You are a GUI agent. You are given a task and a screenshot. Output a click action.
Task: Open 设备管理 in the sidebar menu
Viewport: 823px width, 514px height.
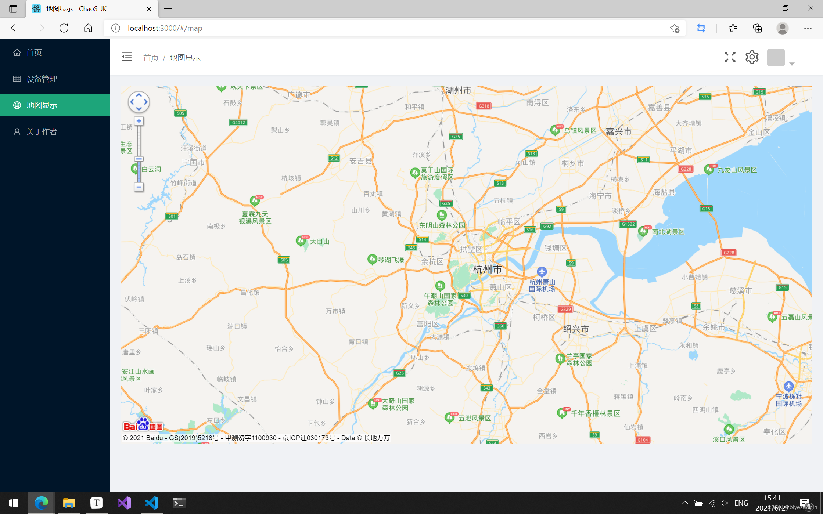coord(42,79)
